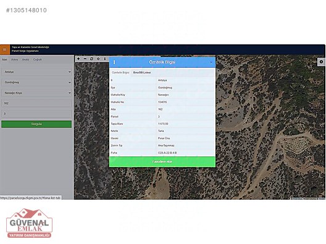Zoom out with the minus map tool
The height and width of the screenshot is (244, 326).
click(85, 59)
